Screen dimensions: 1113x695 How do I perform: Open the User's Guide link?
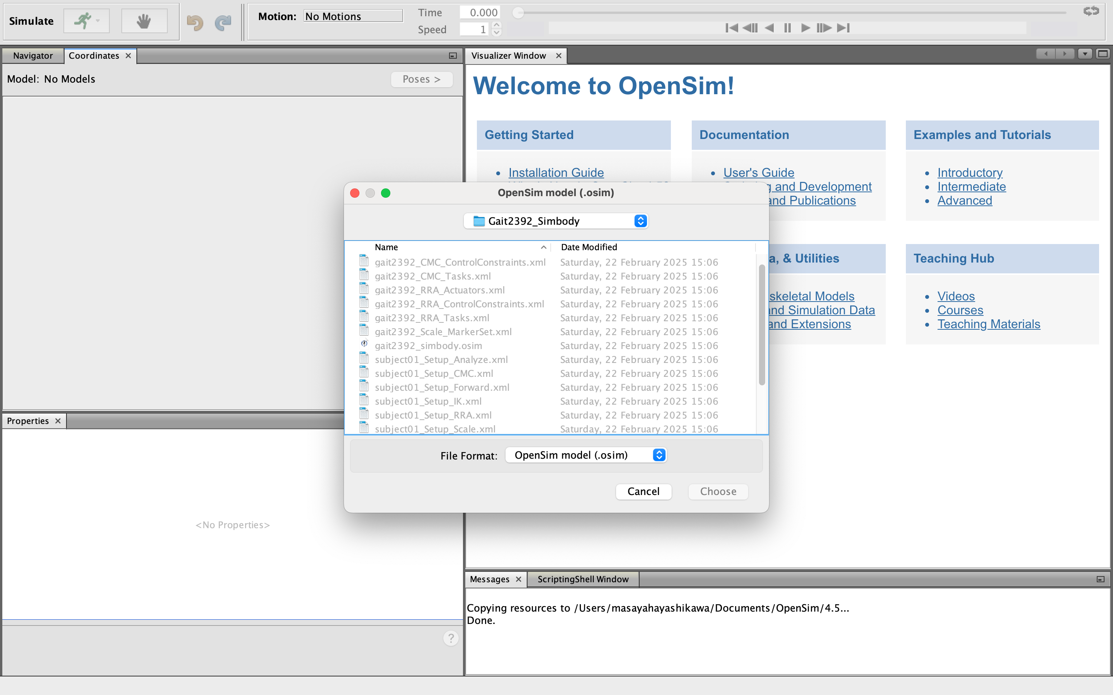758,172
